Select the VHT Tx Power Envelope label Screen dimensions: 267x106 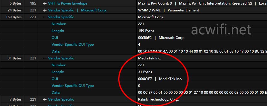(x=68, y=3)
